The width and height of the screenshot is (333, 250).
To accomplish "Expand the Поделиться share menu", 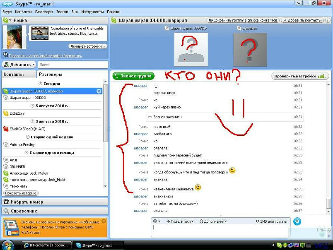I will click(x=180, y=221).
